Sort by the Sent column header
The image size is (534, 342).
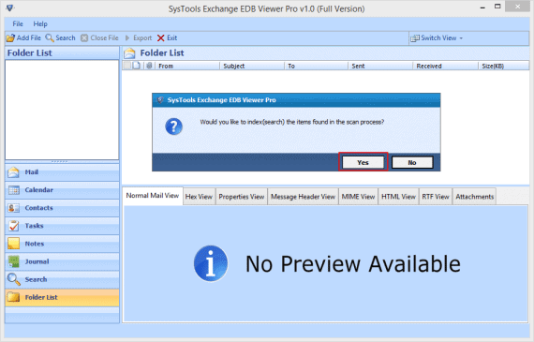[380, 66]
